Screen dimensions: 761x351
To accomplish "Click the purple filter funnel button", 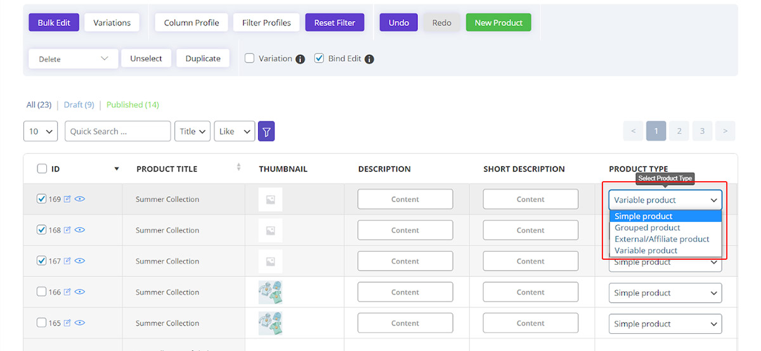I will [x=266, y=132].
